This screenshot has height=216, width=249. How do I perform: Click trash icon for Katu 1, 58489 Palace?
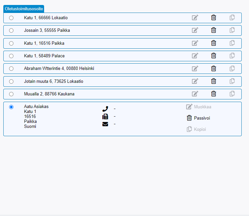point(214,56)
